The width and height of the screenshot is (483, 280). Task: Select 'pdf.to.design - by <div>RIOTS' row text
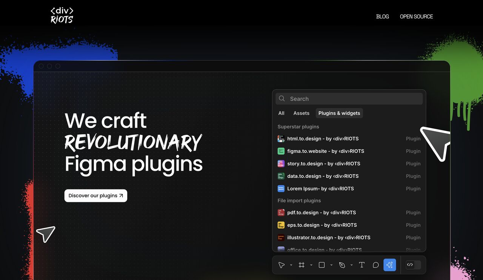click(321, 213)
